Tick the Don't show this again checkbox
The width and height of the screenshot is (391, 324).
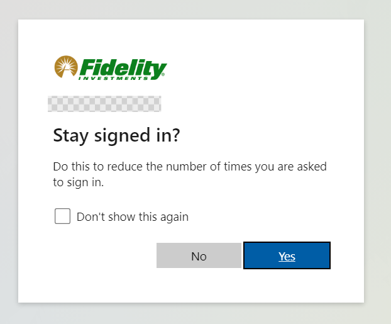tap(62, 216)
